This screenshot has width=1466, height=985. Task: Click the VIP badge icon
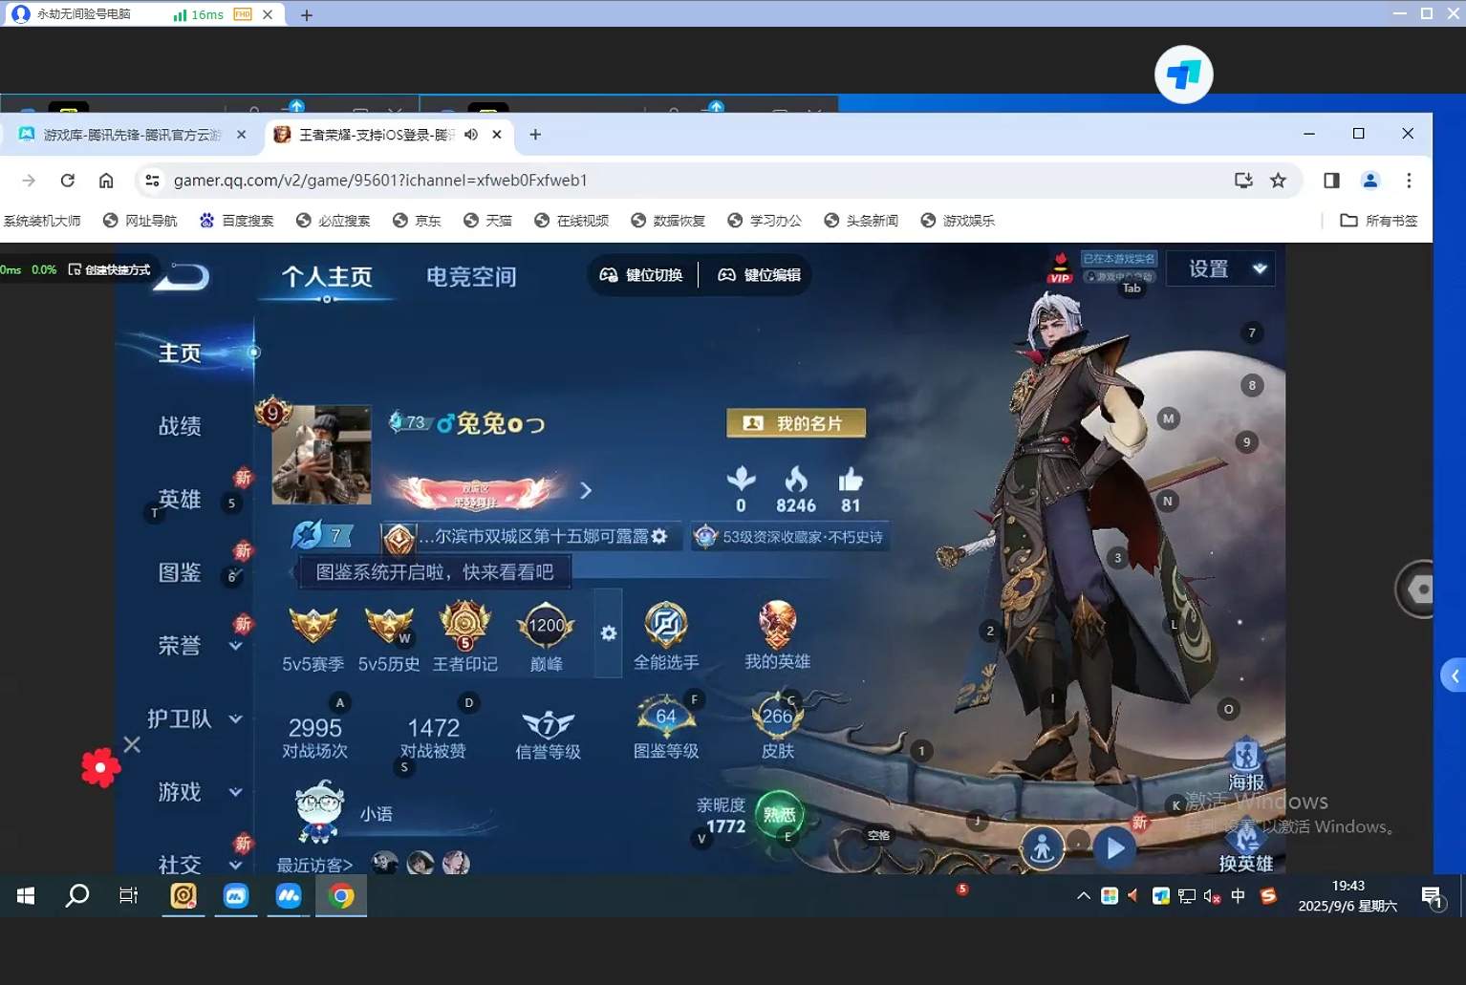(x=1060, y=268)
